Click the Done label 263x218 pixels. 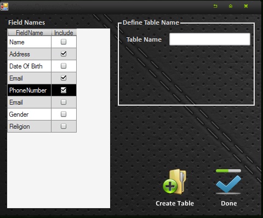[x=229, y=203]
